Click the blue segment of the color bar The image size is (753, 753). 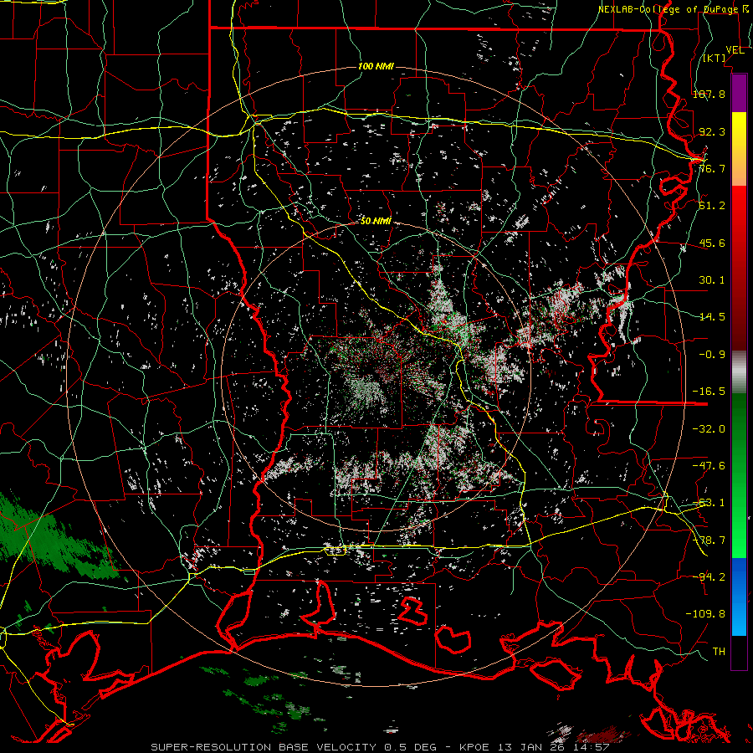(739, 597)
